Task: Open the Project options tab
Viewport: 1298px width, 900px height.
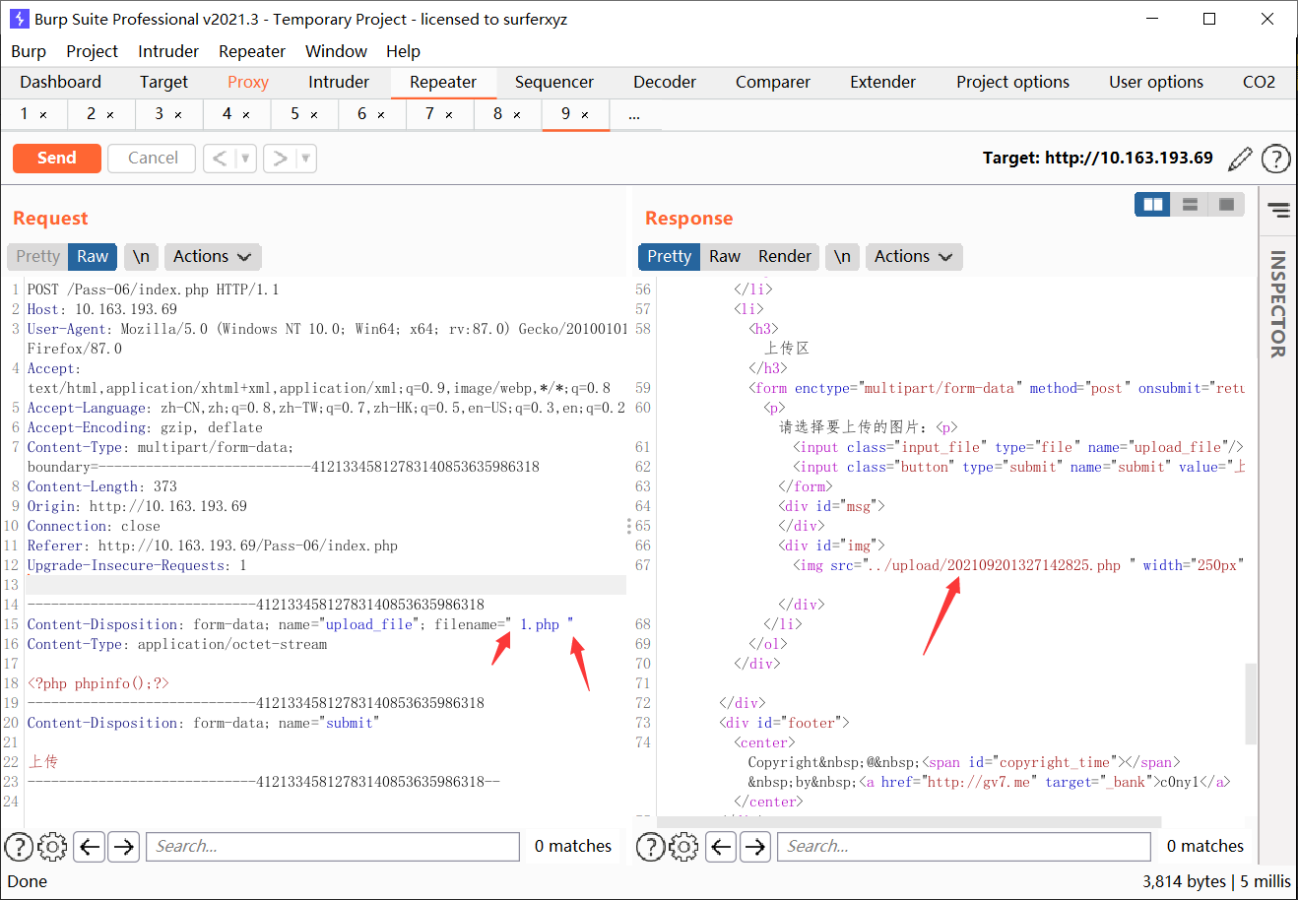Action: coord(1012,82)
